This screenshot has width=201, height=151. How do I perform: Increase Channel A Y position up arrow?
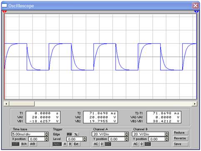127,138
